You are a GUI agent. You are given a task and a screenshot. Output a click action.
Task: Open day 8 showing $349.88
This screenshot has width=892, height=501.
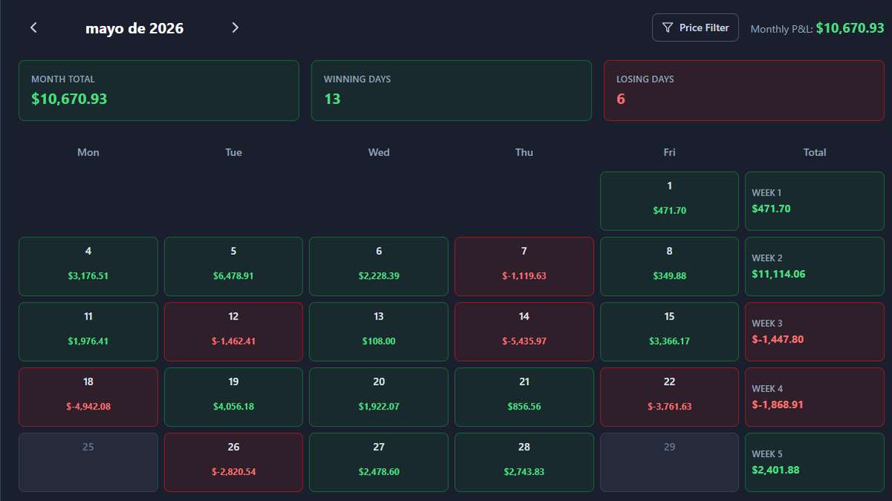670,266
